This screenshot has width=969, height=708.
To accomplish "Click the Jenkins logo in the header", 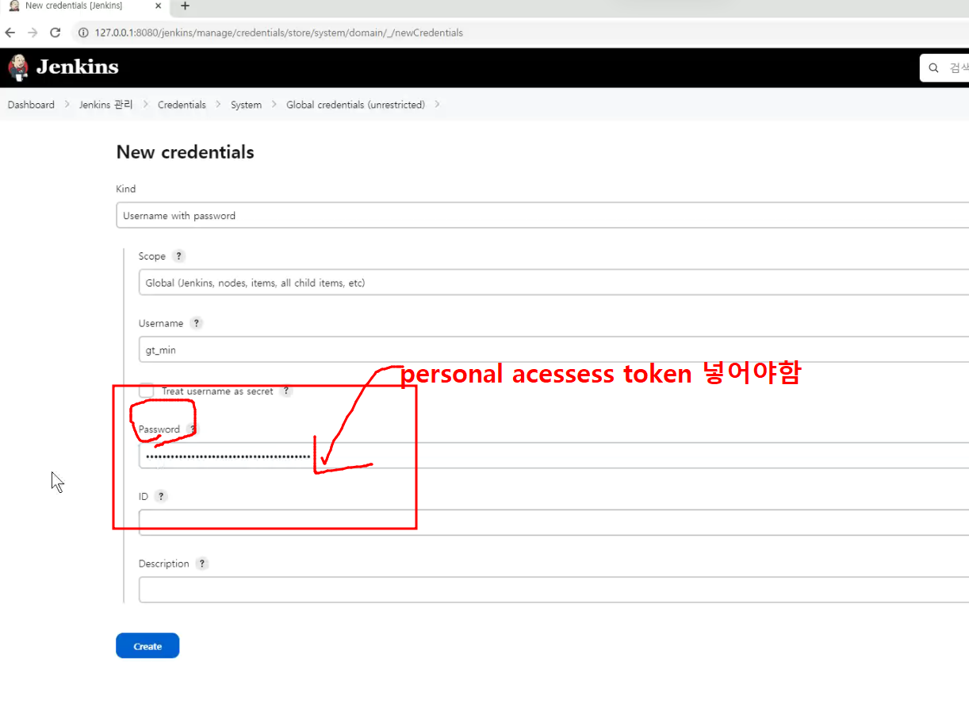I will coord(63,67).
